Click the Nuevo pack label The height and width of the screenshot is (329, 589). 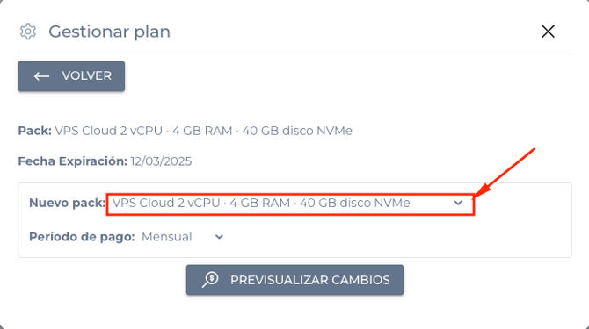pos(67,203)
